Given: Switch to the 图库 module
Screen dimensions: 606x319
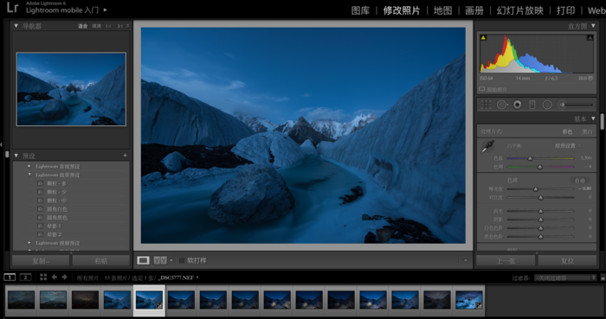Looking at the screenshot, I should click(361, 10).
